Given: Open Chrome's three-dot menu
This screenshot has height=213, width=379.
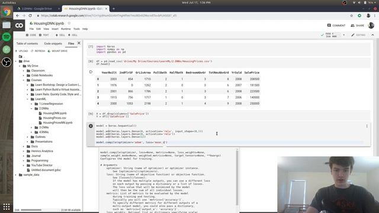Looking at the screenshot, I should [x=375, y=15].
